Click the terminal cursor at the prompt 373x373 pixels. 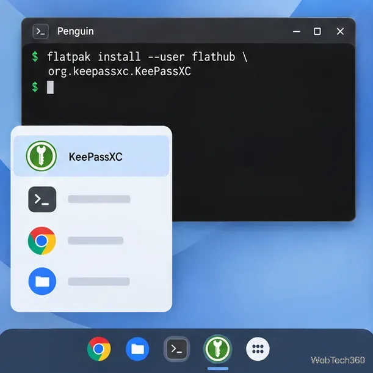pos(50,87)
